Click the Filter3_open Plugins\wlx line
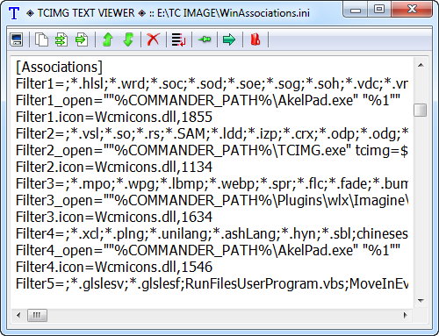 212,201
